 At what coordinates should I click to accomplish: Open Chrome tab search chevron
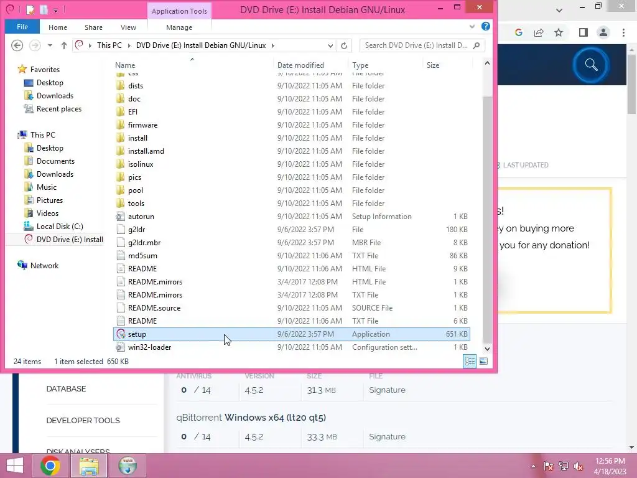(559, 10)
